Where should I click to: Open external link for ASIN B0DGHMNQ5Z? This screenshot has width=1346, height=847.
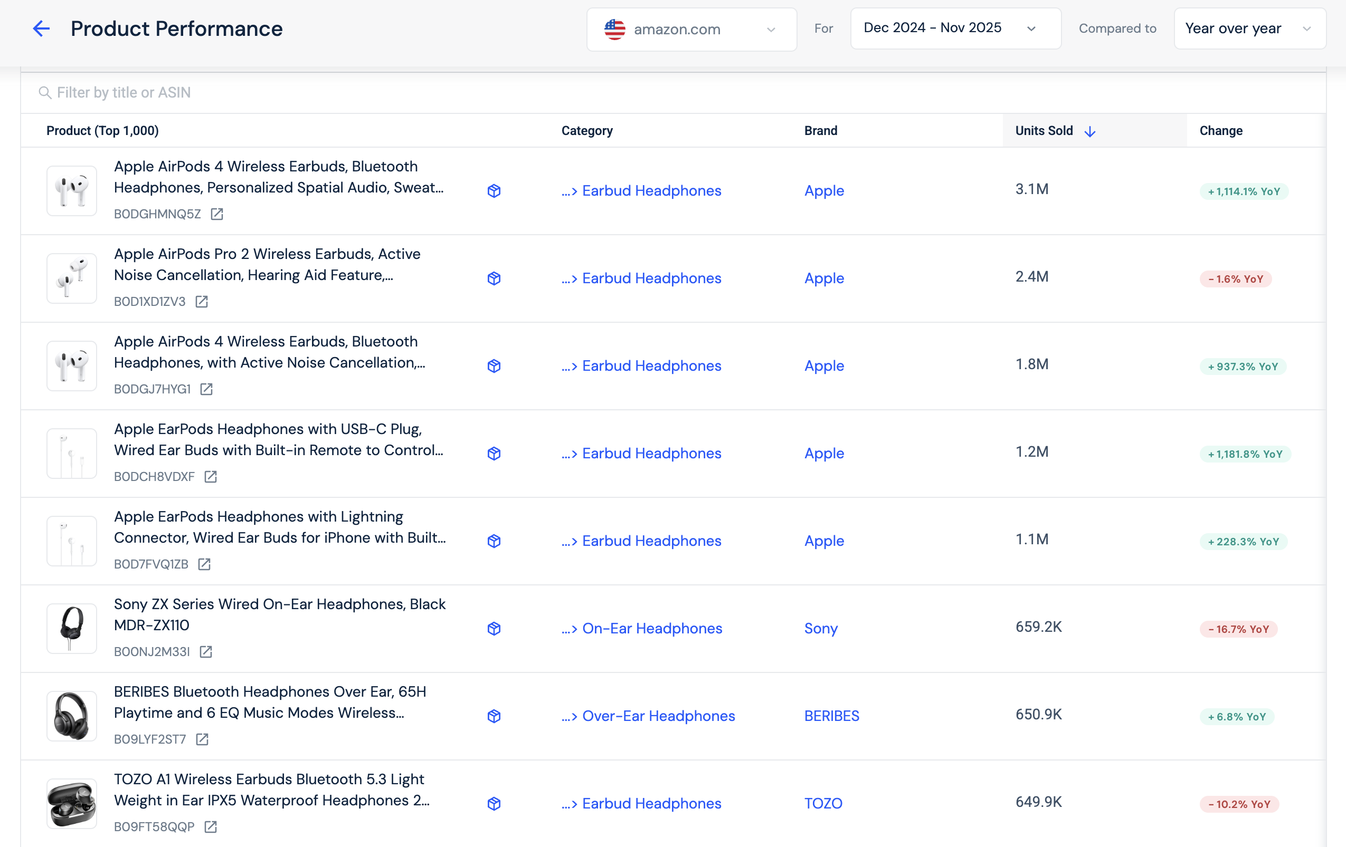point(217,214)
